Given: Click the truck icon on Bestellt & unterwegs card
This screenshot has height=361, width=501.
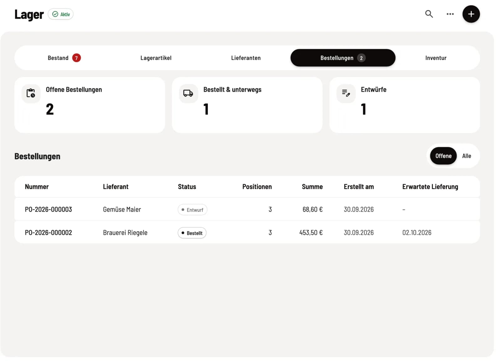Looking at the screenshot, I should pyautogui.click(x=188, y=93).
